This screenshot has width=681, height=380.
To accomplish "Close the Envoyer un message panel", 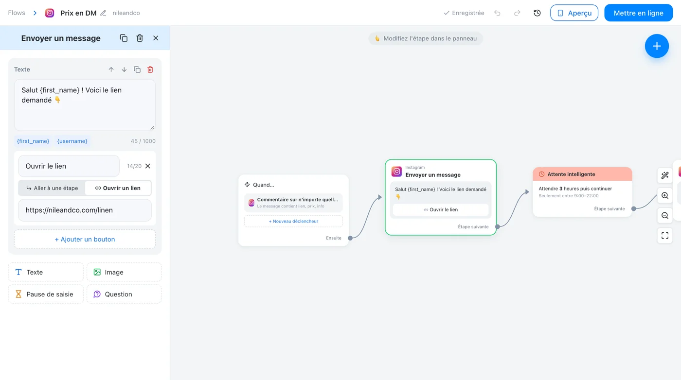I will pyautogui.click(x=156, y=38).
